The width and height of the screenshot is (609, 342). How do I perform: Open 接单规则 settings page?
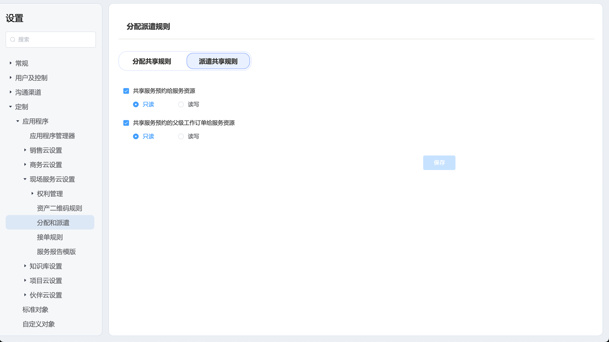pyautogui.click(x=50, y=237)
